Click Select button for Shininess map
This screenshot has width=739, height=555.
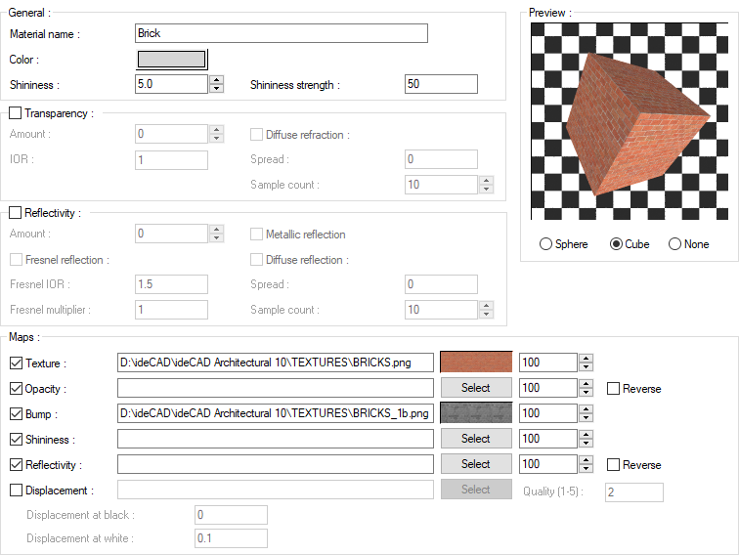click(x=476, y=439)
